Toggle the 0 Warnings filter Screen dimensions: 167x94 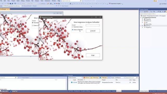pos(94,78)
